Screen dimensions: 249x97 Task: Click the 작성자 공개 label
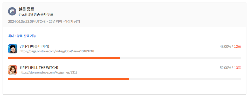point(72,21)
